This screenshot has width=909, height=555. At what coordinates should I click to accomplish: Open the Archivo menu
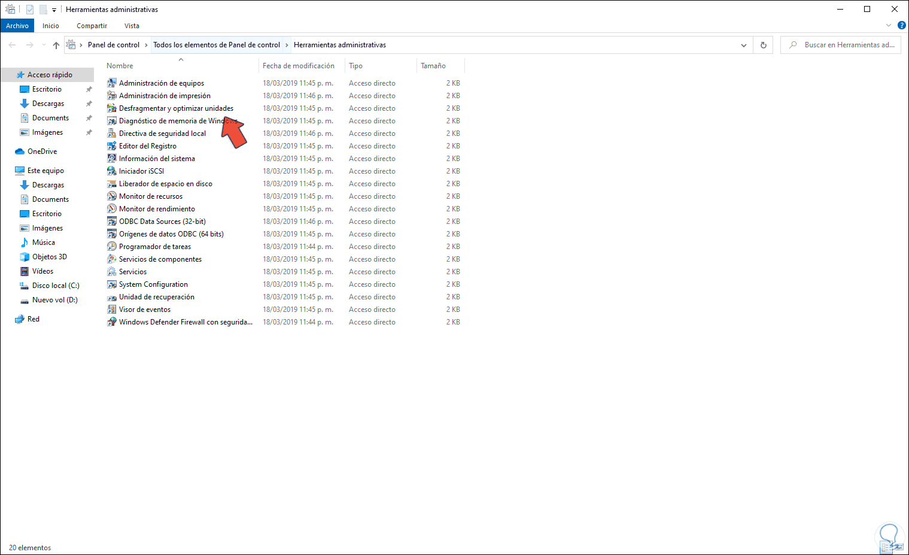pos(17,26)
